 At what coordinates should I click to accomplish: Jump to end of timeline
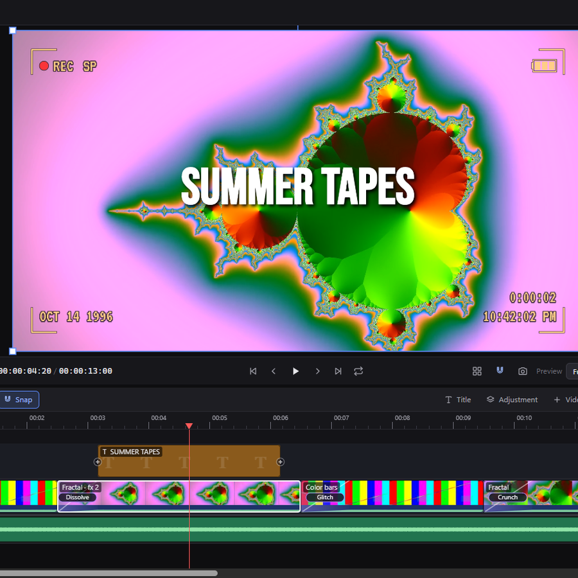[338, 371]
